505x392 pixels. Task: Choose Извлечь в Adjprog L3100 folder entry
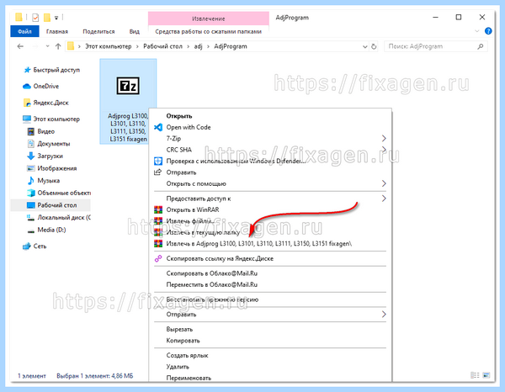tap(270, 243)
